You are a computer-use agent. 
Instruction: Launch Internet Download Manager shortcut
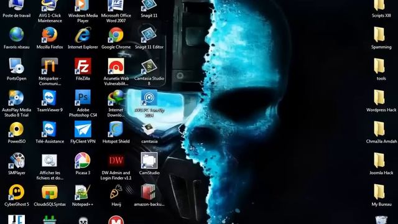[x=116, y=98]
